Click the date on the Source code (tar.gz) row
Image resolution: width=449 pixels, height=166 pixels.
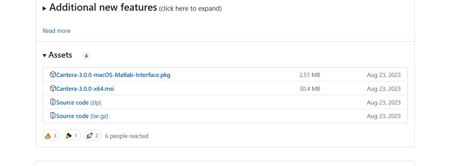coord(383,116)
